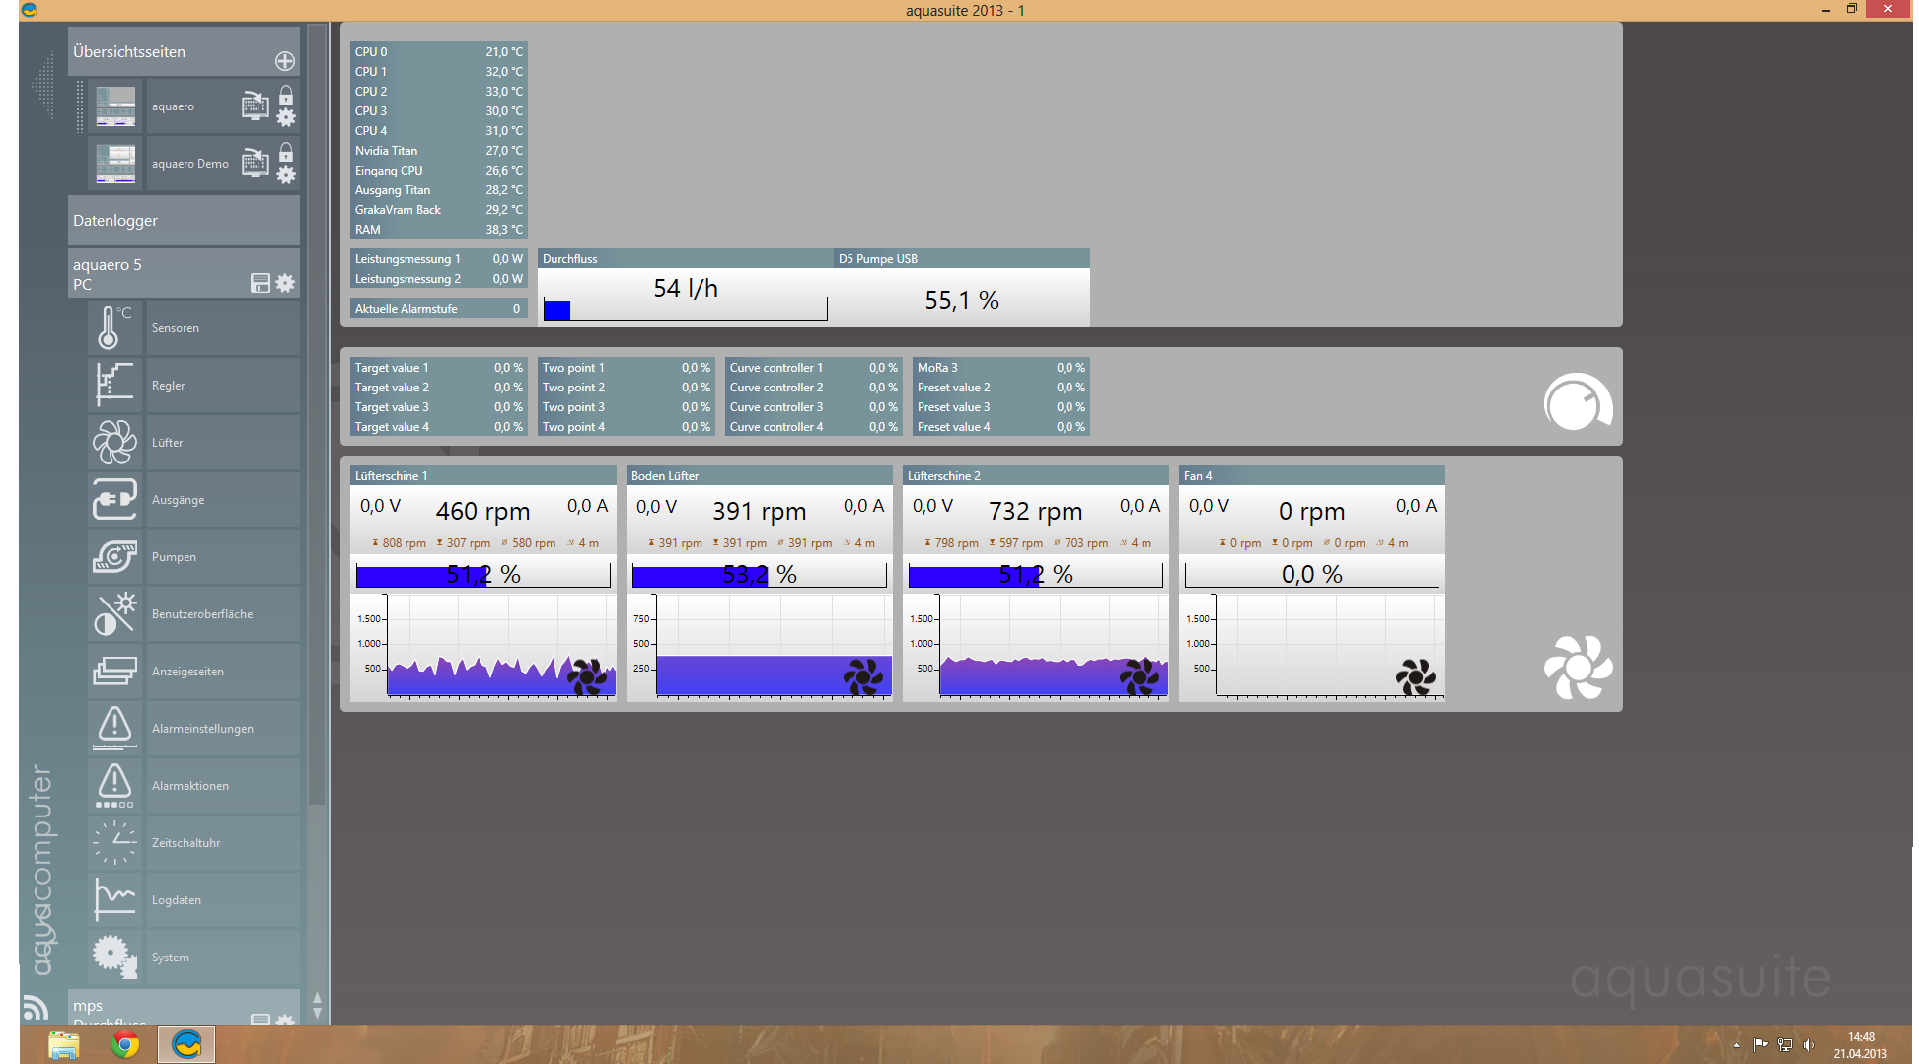This screenshot has height=1064, width=1919.
Task: Open Chrome from the Windows taskbar
Action: pyautogui.click(x=125, y=1044)
